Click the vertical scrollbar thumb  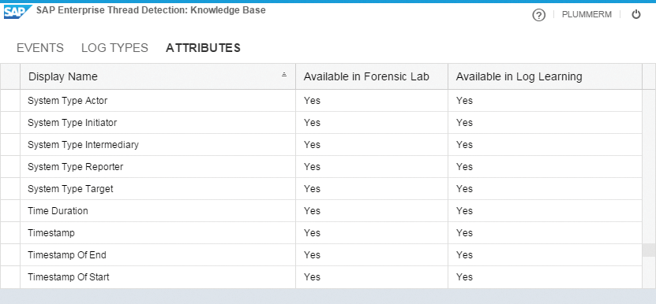pyautogui.click(x=649, y=250)
